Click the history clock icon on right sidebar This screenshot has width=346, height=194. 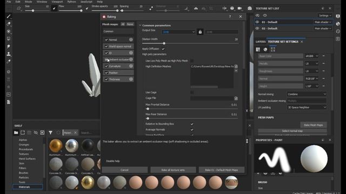[x=338, y=31]
